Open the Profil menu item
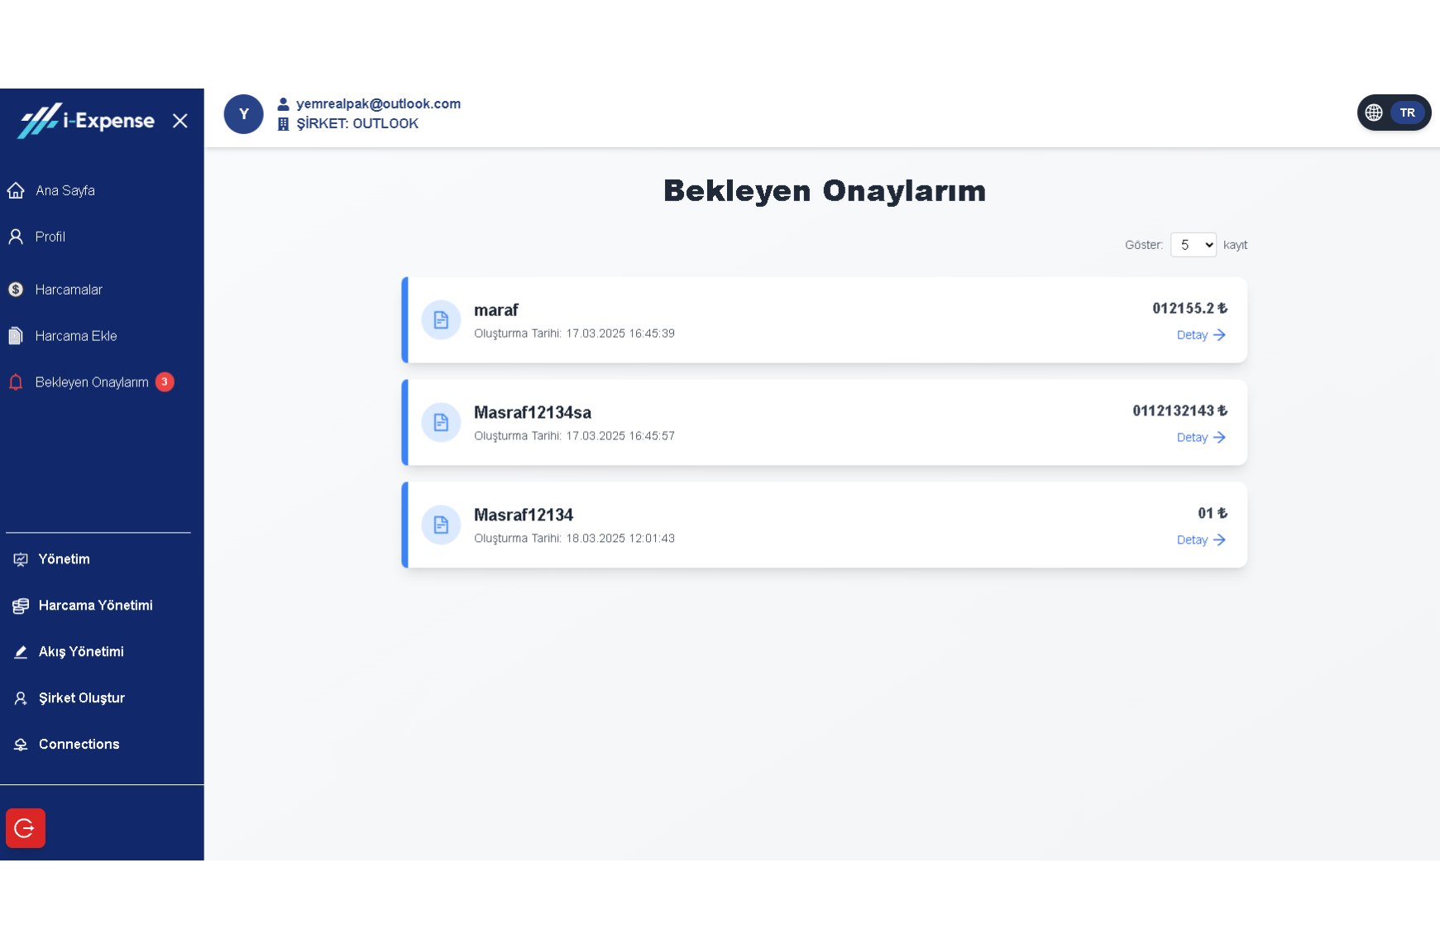Screen dimensions: 1440x949 tap(50, 237)
